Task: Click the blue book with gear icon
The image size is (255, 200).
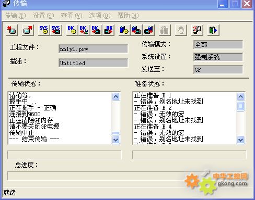Action: 124,30
